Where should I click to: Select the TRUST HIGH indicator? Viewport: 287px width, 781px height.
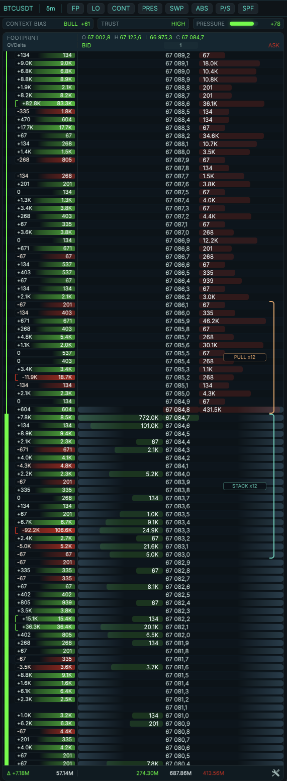(143, 24)
